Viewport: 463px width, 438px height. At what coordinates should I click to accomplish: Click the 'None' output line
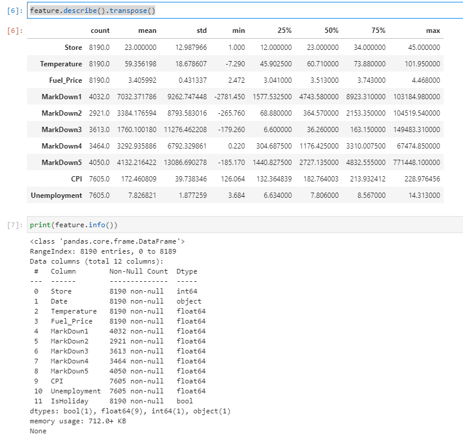[x=38, y=431]
